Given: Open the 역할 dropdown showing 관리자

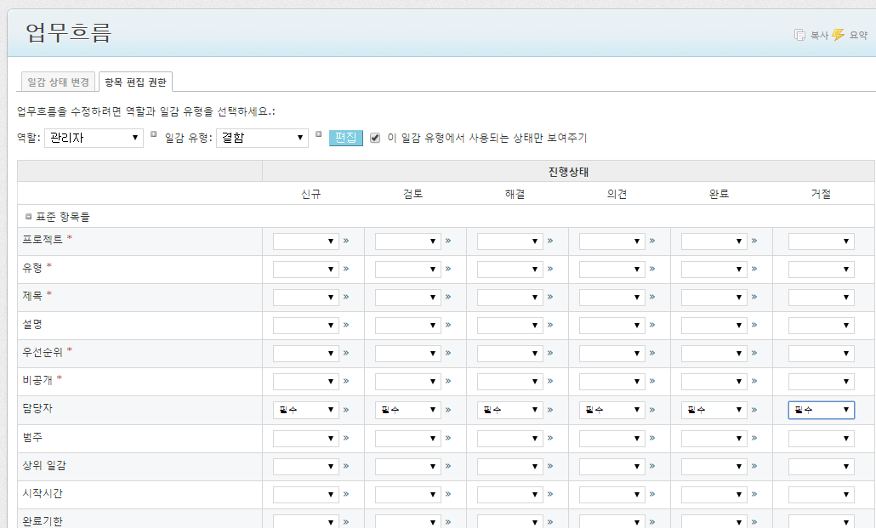Looking at the screenshot, I should 94,138.
